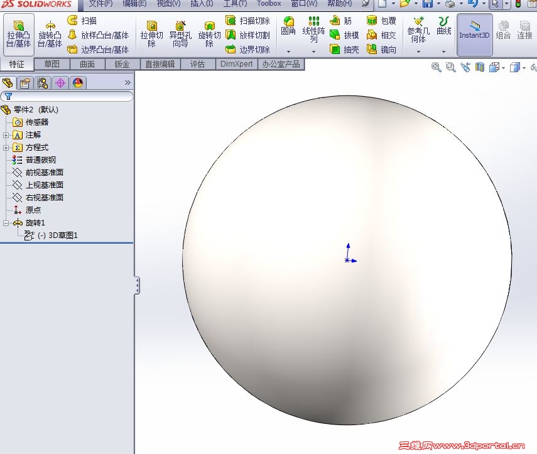Expand the 圆角 fillet dropdown arrow
Screen dimensions: 537x454
tap(288, 51)
